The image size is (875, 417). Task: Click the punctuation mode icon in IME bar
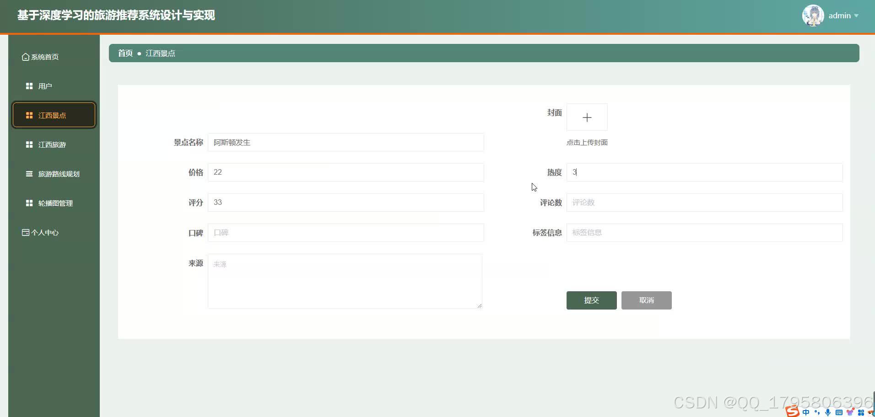[x=817, y=413]
